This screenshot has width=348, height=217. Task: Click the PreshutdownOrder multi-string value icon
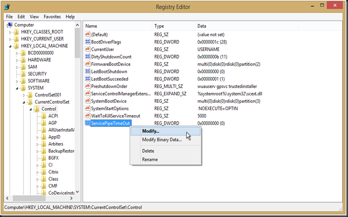pyautogui.click(x=87, y=86)
